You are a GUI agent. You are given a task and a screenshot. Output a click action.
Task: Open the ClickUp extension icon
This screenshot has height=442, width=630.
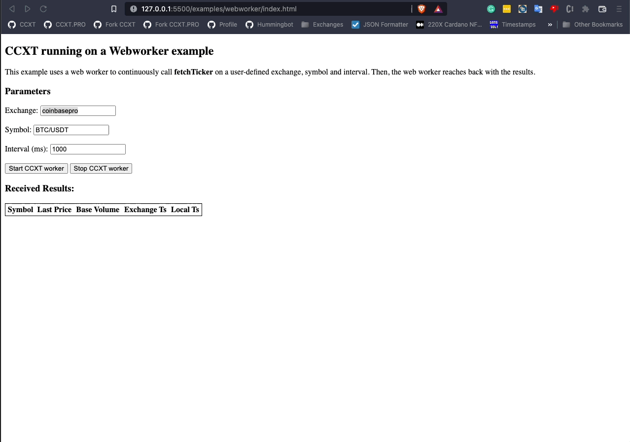570,8
